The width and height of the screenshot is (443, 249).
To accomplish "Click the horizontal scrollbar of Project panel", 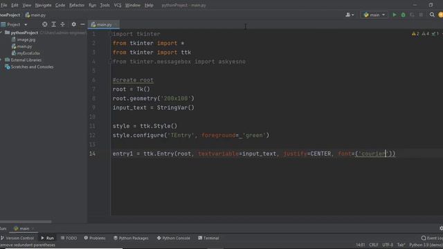I will coord(26,222).
